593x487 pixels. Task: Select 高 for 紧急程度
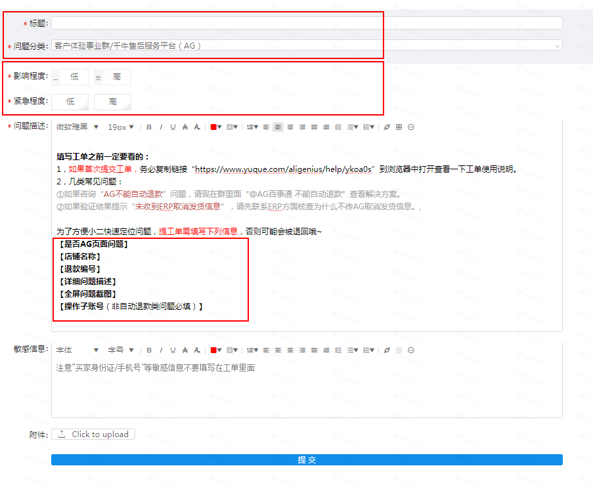point(113,102)
